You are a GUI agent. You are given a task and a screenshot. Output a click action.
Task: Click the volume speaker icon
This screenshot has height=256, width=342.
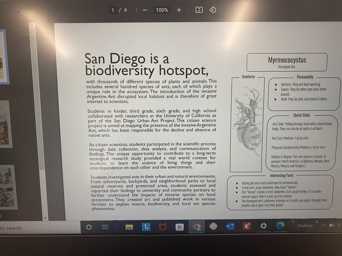pyautogui.click(x=339, y=225)
